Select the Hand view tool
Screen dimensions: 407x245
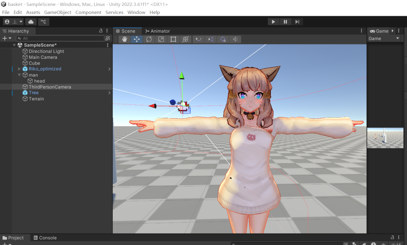pyautogui.click(x=124, y=39)
